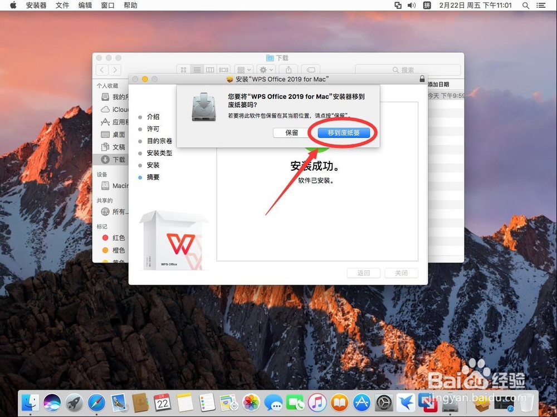Open Notes from the Dock
557x417 pixels.
tap(185, 403)
